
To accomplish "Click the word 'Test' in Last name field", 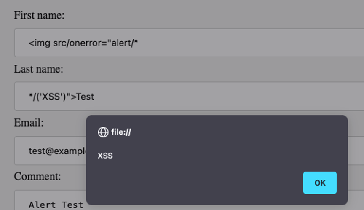I will coord(85,97).
